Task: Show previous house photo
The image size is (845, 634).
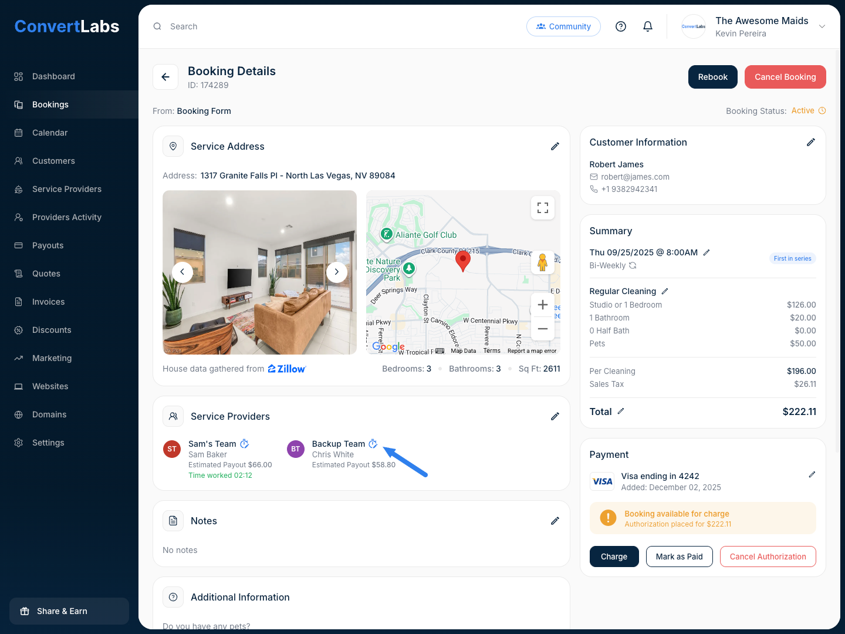Action: 182,272
